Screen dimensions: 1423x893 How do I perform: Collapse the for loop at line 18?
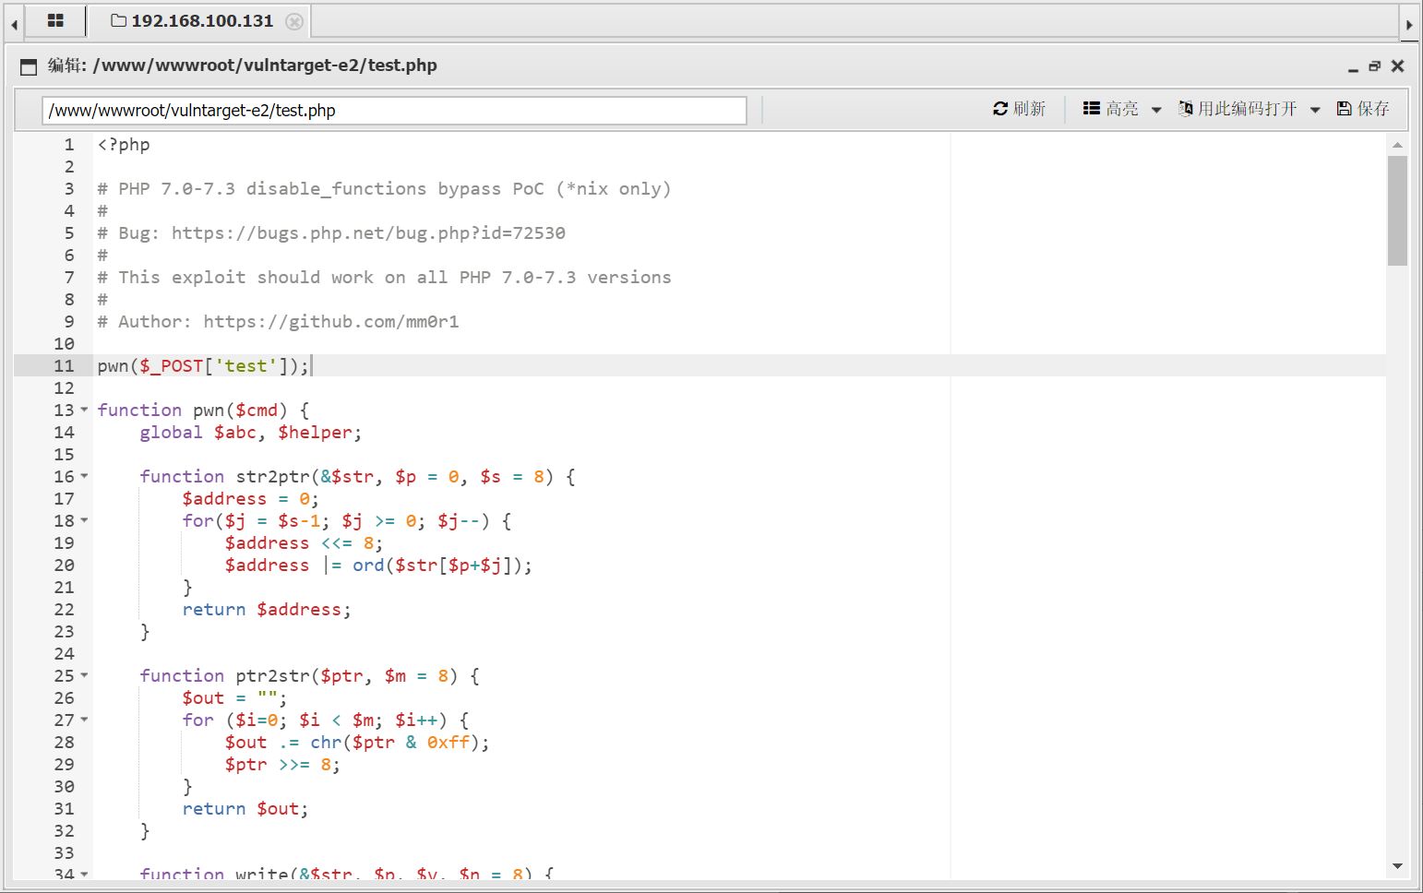pyautogui.click(x=84, y=520)
